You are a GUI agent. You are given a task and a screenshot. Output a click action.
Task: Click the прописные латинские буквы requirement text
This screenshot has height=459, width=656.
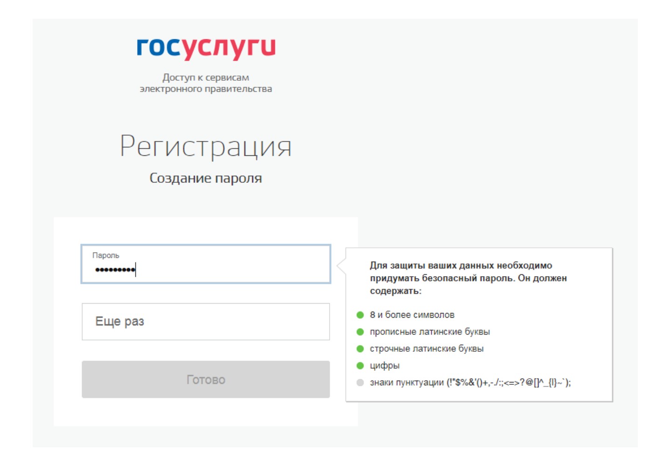click(x=430, y=332)
